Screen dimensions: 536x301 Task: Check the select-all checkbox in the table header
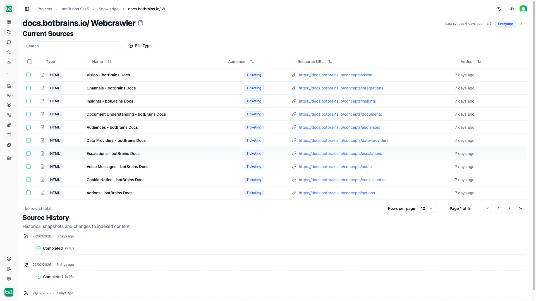pos(30,62)
